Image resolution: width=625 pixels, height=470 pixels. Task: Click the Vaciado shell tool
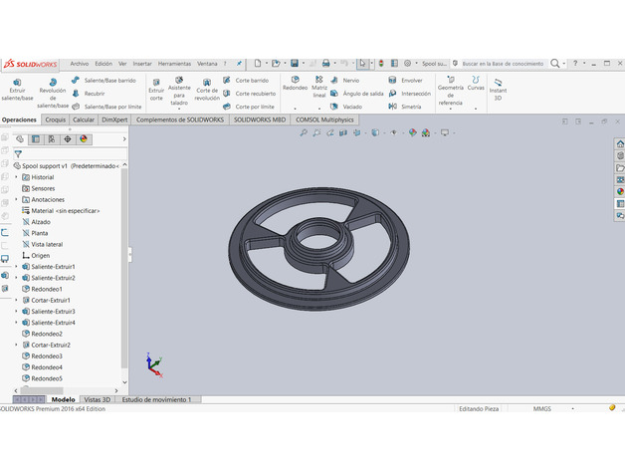(x=346, y=107)
